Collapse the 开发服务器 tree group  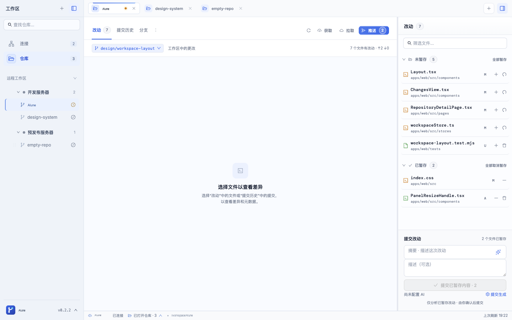[18, 92]
